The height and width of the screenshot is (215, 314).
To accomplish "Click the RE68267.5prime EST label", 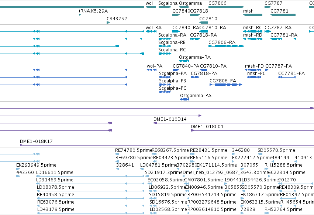I will click(x=170, y=150).
